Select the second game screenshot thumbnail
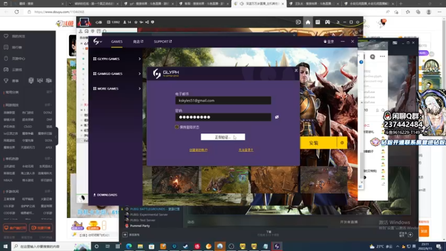 coord(225,180)
